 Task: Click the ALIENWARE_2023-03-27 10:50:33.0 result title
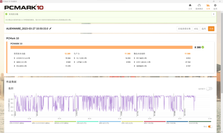click(x=27, y=29)
